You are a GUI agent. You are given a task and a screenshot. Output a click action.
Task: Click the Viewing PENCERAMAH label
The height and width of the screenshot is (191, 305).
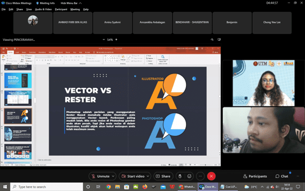coord(19,40)
